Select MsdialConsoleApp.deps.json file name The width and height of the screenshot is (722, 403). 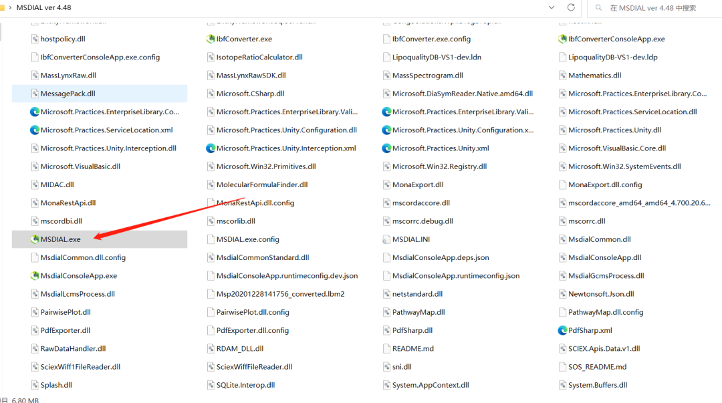pyautogui.click(x=441, y=257)
